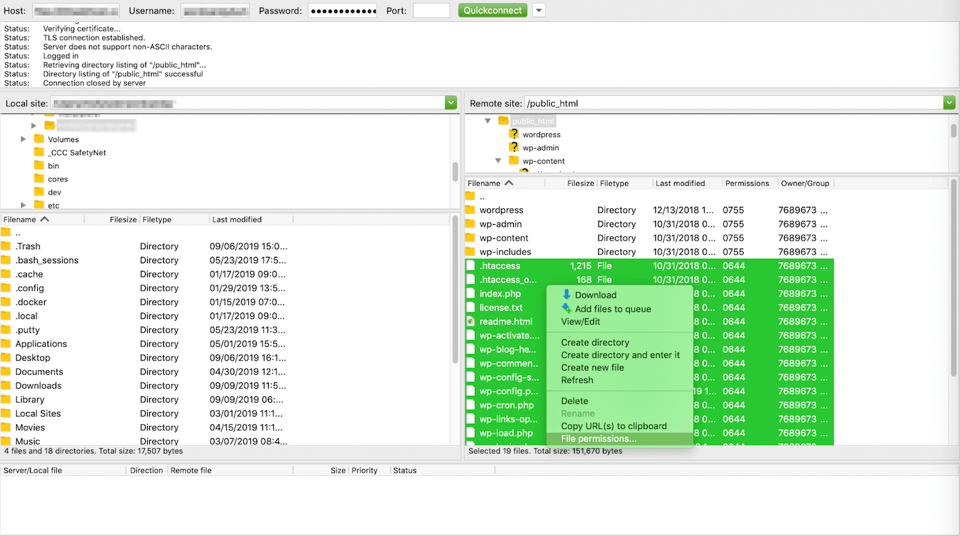Open the Quickconnect dropdown arrow
Screen dimensions: 960x536
pos(538,10)
